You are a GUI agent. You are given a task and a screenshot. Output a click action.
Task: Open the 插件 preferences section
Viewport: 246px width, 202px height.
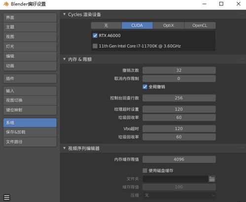tap(30, 78)
